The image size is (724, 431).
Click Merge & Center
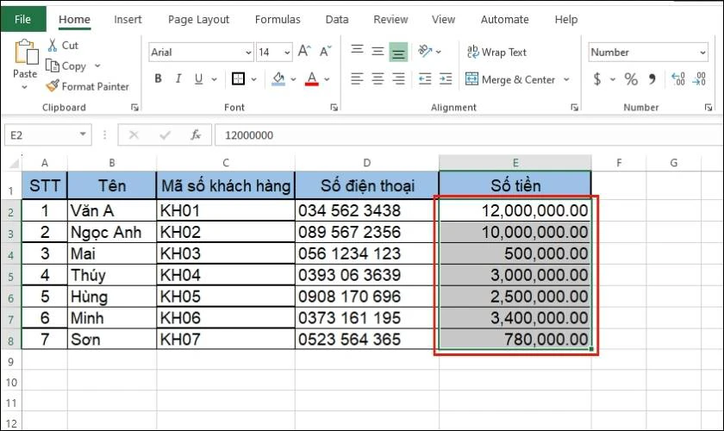coord(510,79)
